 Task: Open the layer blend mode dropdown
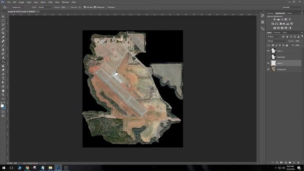(276, 41)
